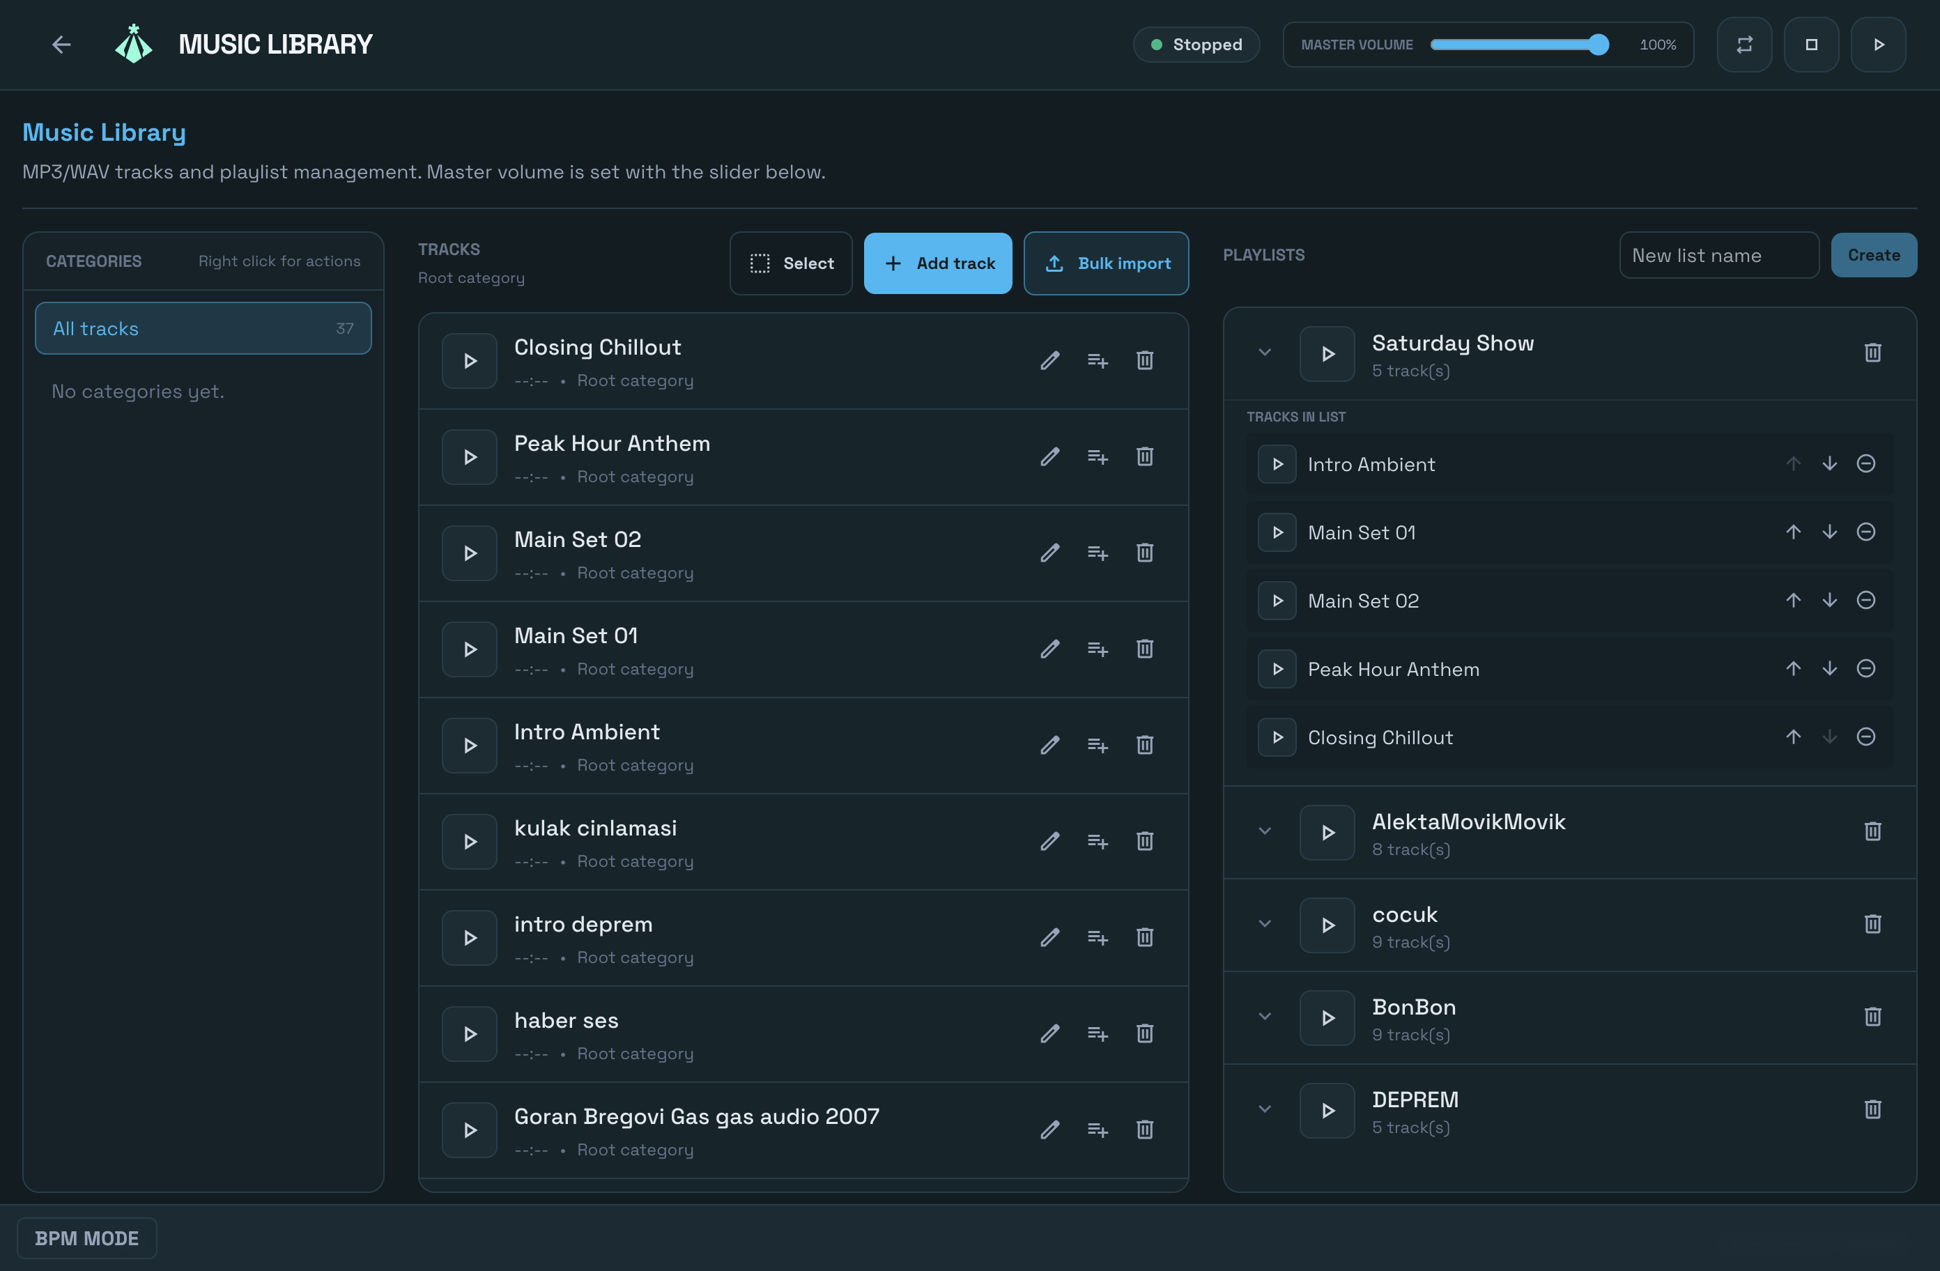1940x1271 pixels.
Task: Add Peak Hour Anthem to a playlist
Action: (x=1097, y=456)
